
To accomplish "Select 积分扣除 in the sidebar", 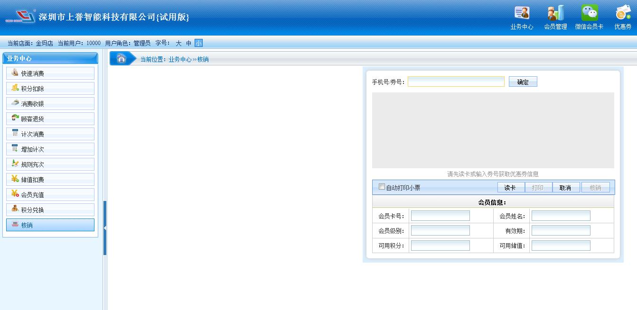I will coord(50,89).
